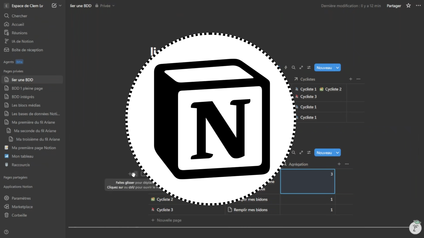Viewport: 424px width, 238px height.
Task: Open the filter settings sliders icon
Action: [309, 67]
